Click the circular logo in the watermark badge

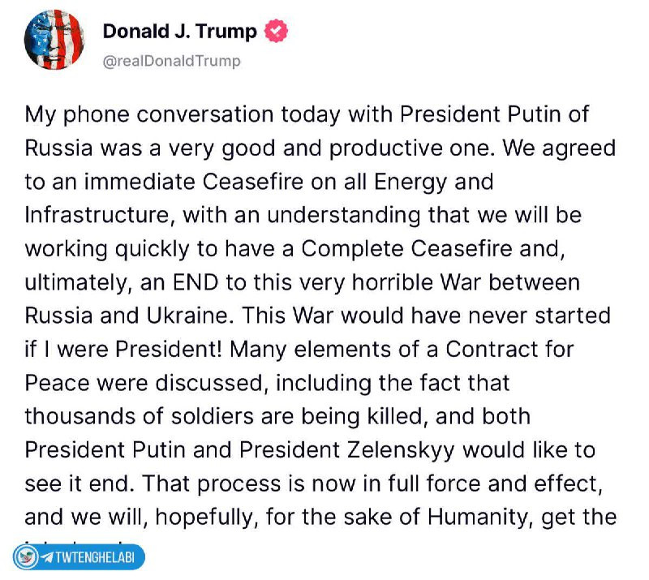[x=27, y=556]
